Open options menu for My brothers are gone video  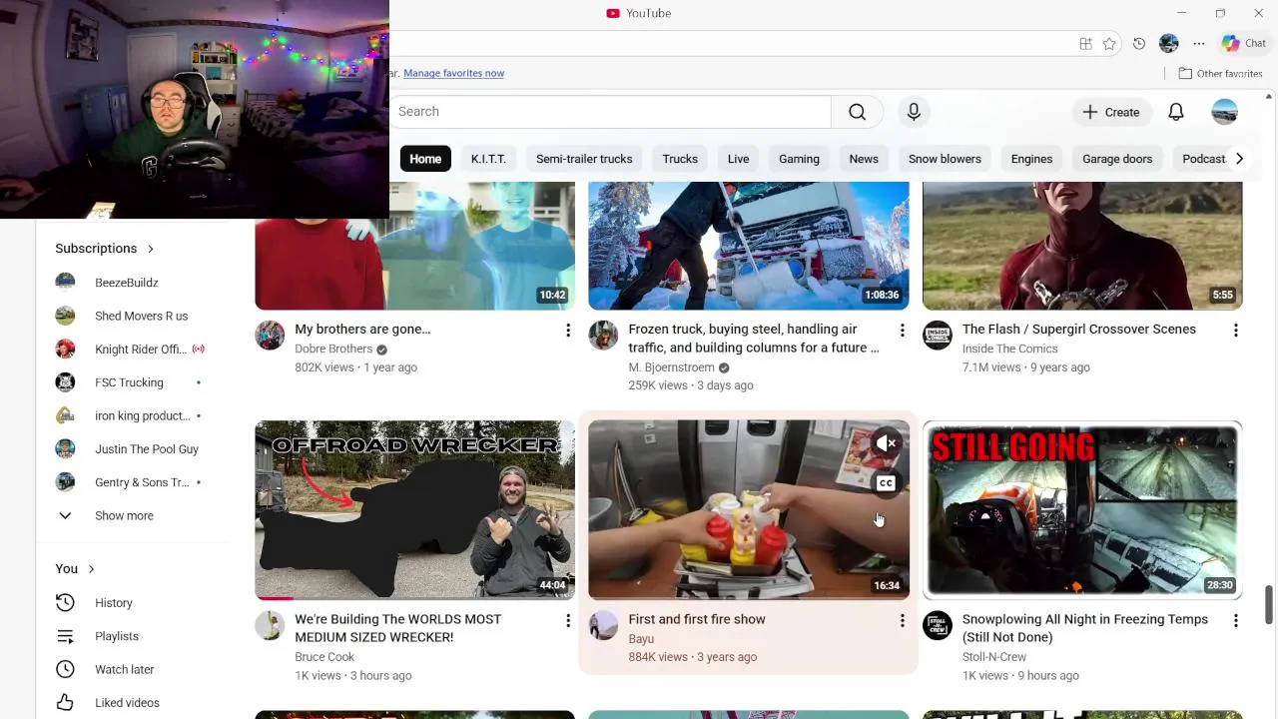coord(568,331)
